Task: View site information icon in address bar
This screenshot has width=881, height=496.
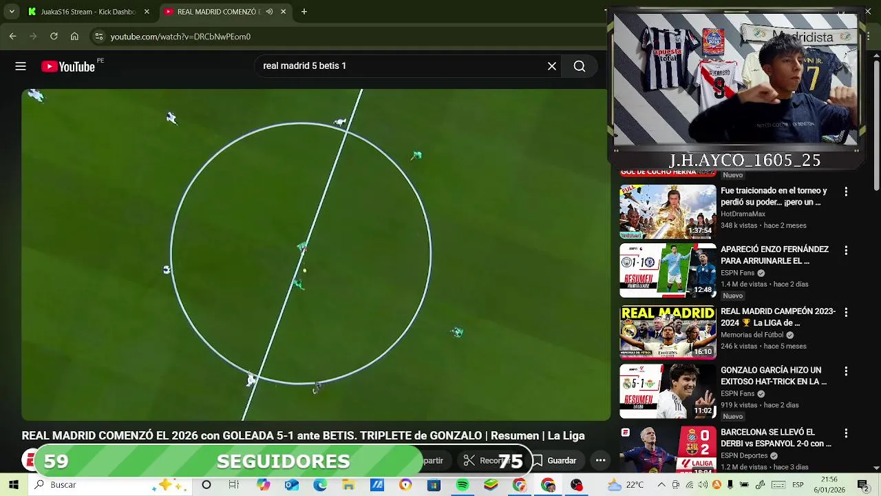Action: (x=99, y=37)
